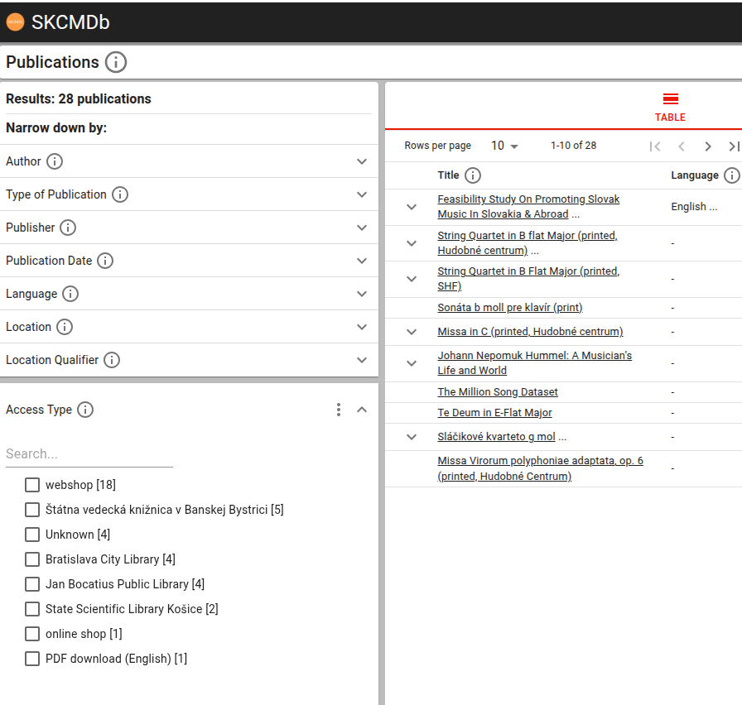This screenshot has width=742, height=705.
Task: Switch to the TABLE view tab
Action: [x=670, y=108]
